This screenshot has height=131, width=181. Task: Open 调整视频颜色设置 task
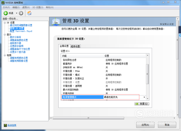pos(19,58)
